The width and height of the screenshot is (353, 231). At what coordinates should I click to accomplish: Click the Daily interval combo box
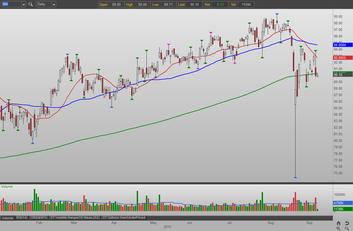coord(44,4)
